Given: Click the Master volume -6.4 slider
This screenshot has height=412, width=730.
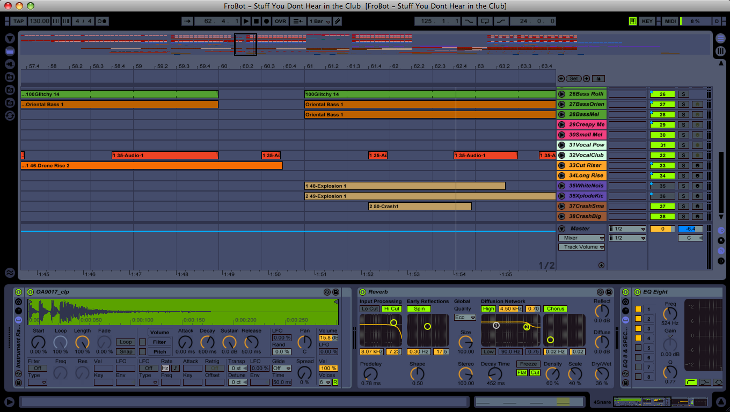Looking at the screenshot, I should pyautogui.click(x=690, y=229).
